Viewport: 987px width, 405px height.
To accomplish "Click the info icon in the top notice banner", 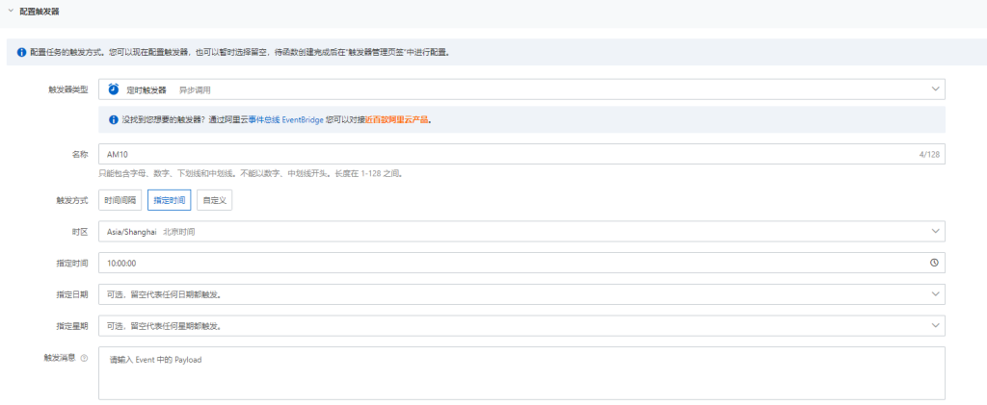I will 21,52.
